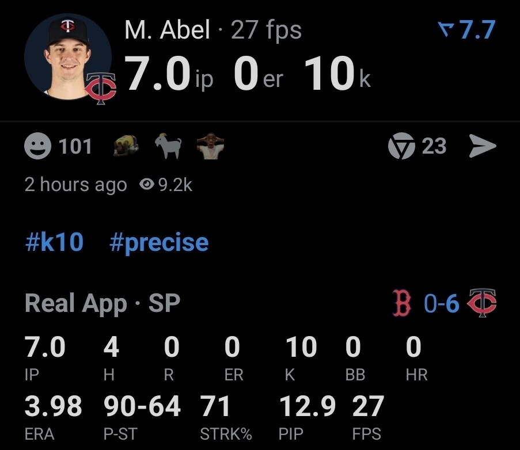Select the kneeling player reaction sticker
Image resolution: width=520 pixels, height=450 pixels.
click(x=126, y=146)
